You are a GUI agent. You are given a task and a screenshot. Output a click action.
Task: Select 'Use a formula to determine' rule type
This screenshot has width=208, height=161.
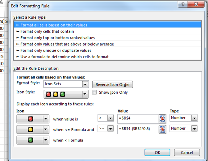pyautogui.click(x=64, y=57)
